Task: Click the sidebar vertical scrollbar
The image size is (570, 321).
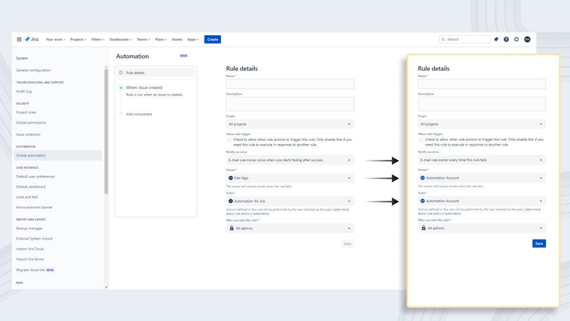Action: (x=106, y=132)
